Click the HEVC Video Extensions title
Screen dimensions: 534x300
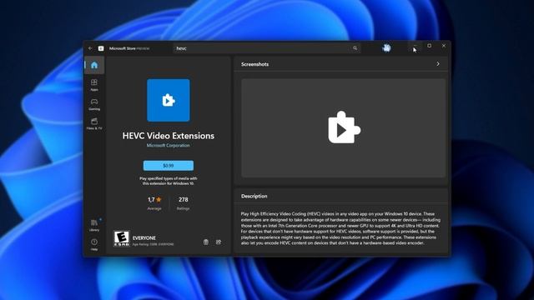pos(169,136)
